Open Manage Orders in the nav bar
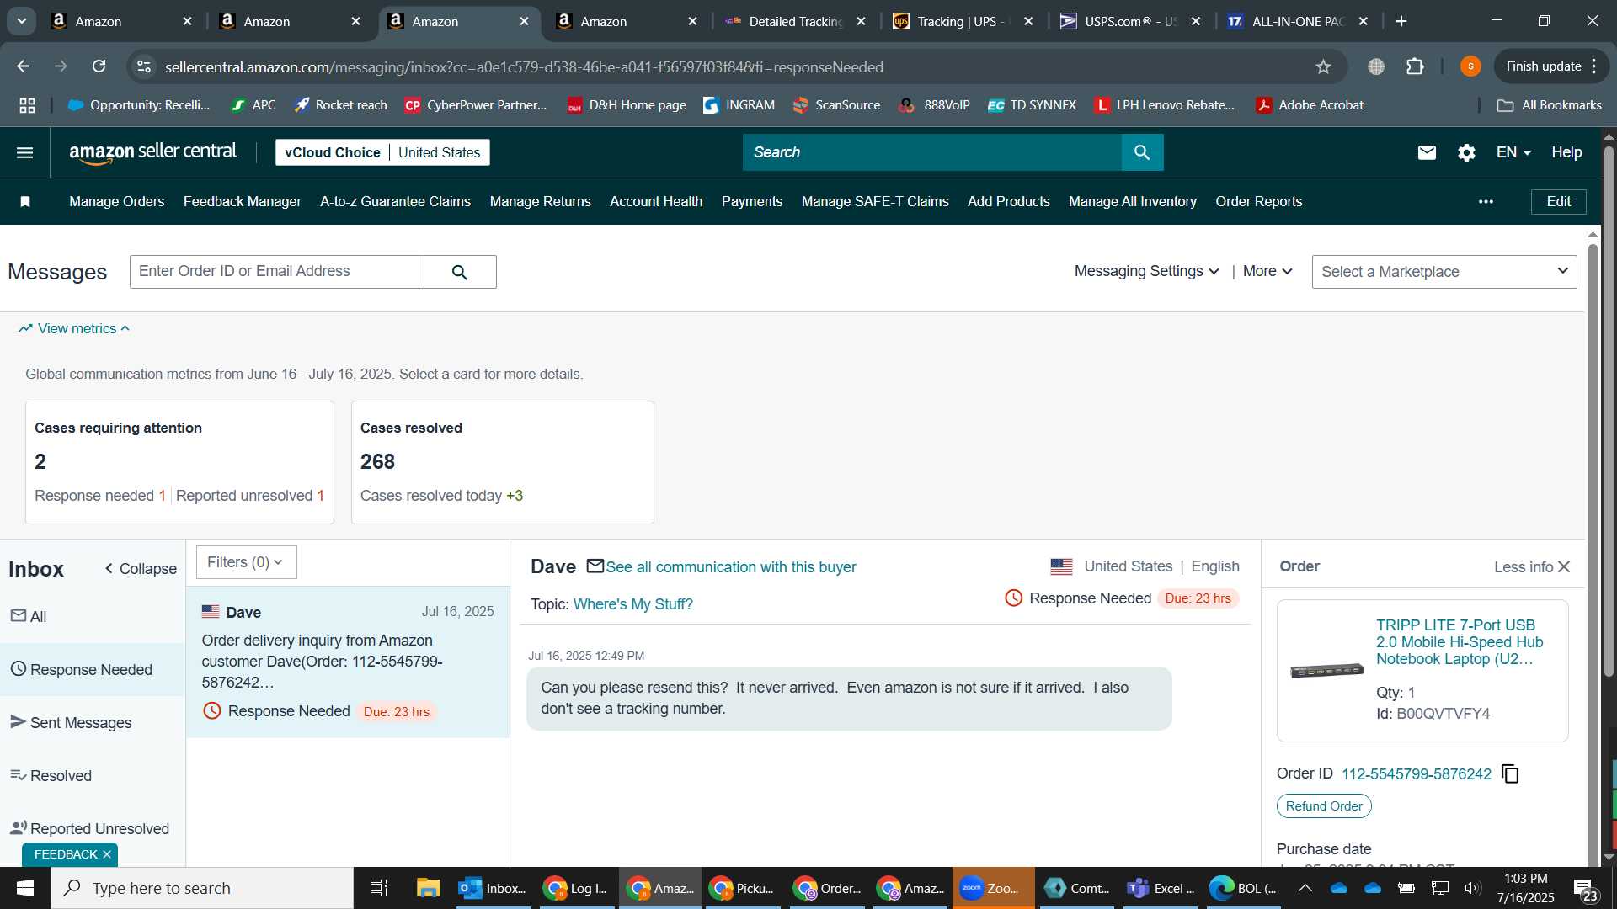The height and width of the screenshot is (909, 1617). tap(116, 202)
